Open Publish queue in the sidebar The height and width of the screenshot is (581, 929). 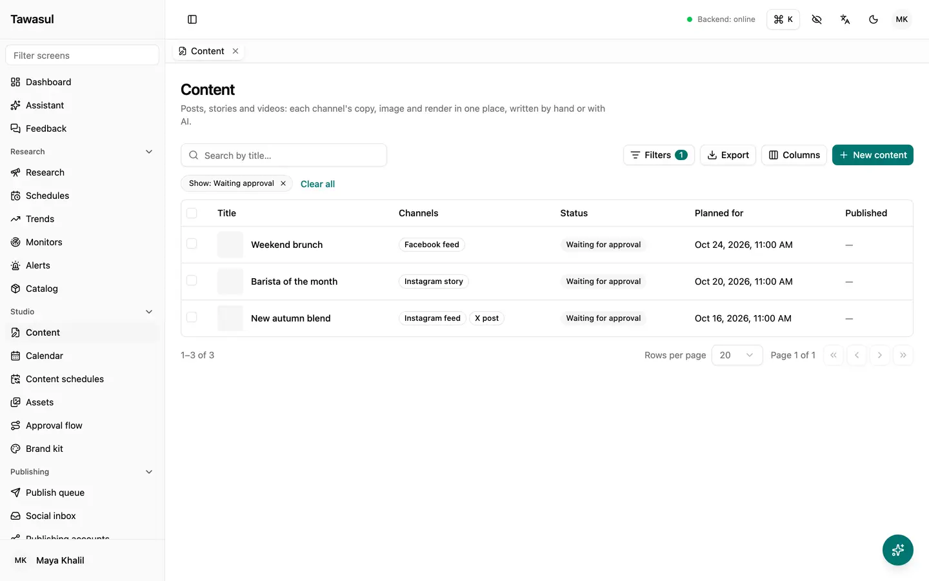[x=82, y=493]
